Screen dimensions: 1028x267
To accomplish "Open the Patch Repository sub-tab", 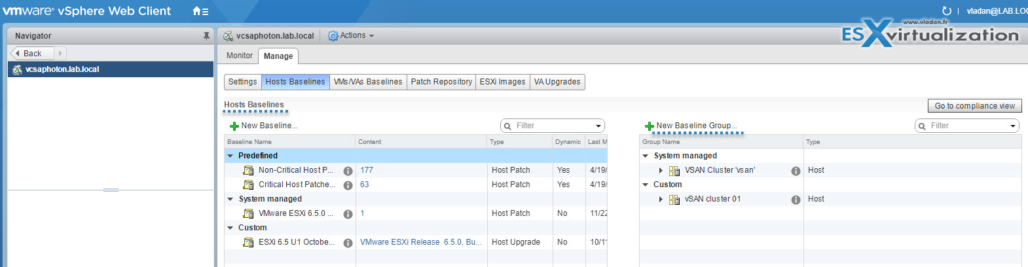I will pyautogui.click(x=441, y=82).
